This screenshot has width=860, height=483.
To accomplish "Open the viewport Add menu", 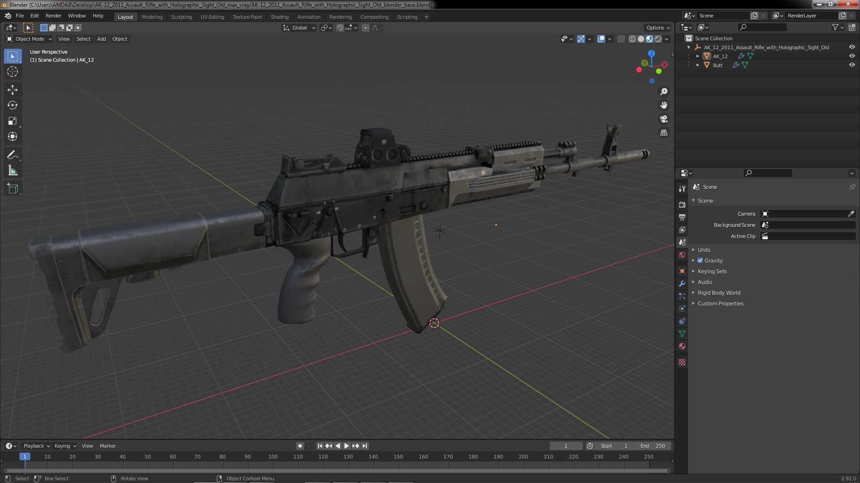I will click(102, 39).
